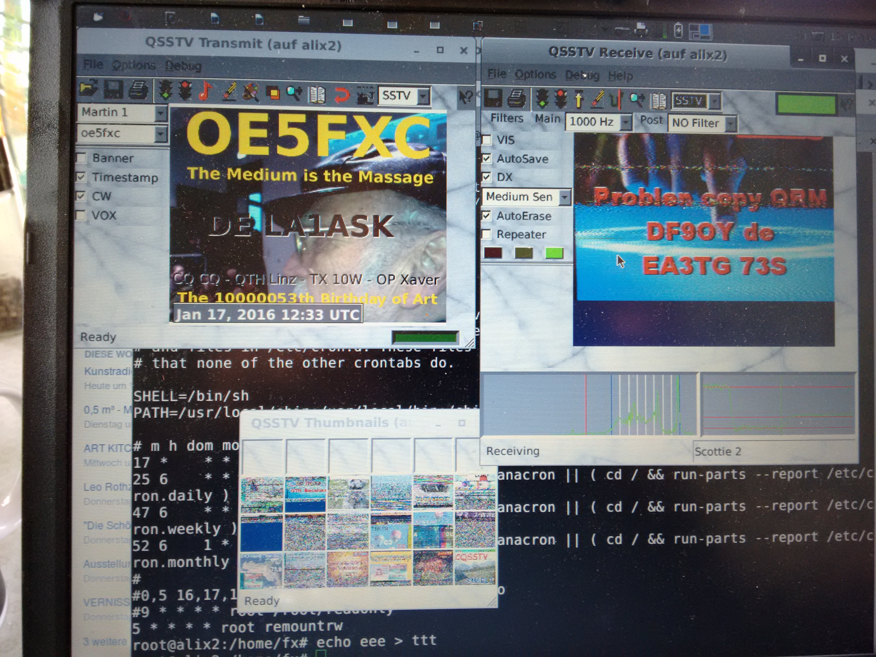Image resolution: width=876 pixels, height=657 pixels.
Task: Click the magnifier zoom icon in Receive toolbar
Action: 636,100
